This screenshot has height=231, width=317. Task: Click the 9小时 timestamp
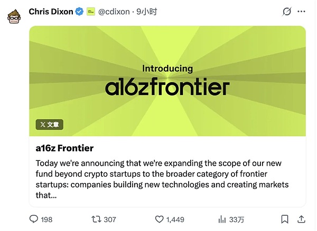(x=146, y=12)
